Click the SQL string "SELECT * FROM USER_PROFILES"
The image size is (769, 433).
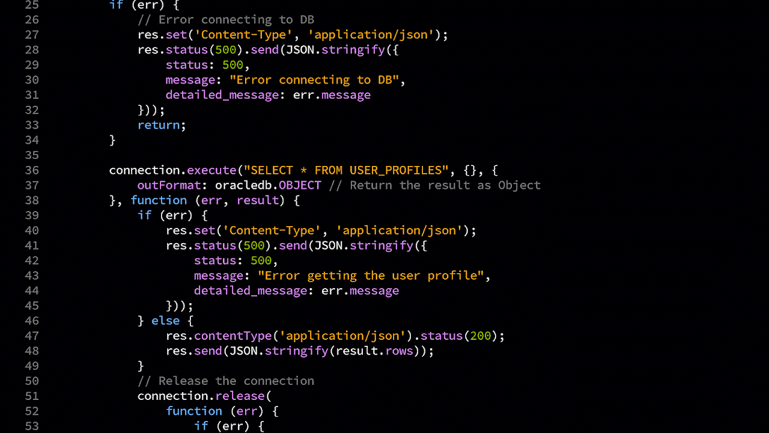pyautogui.click(x=346, y=170)
